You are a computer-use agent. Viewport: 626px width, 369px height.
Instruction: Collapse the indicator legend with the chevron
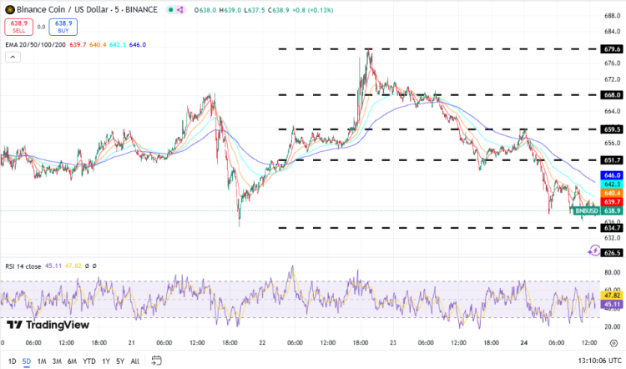13,57
